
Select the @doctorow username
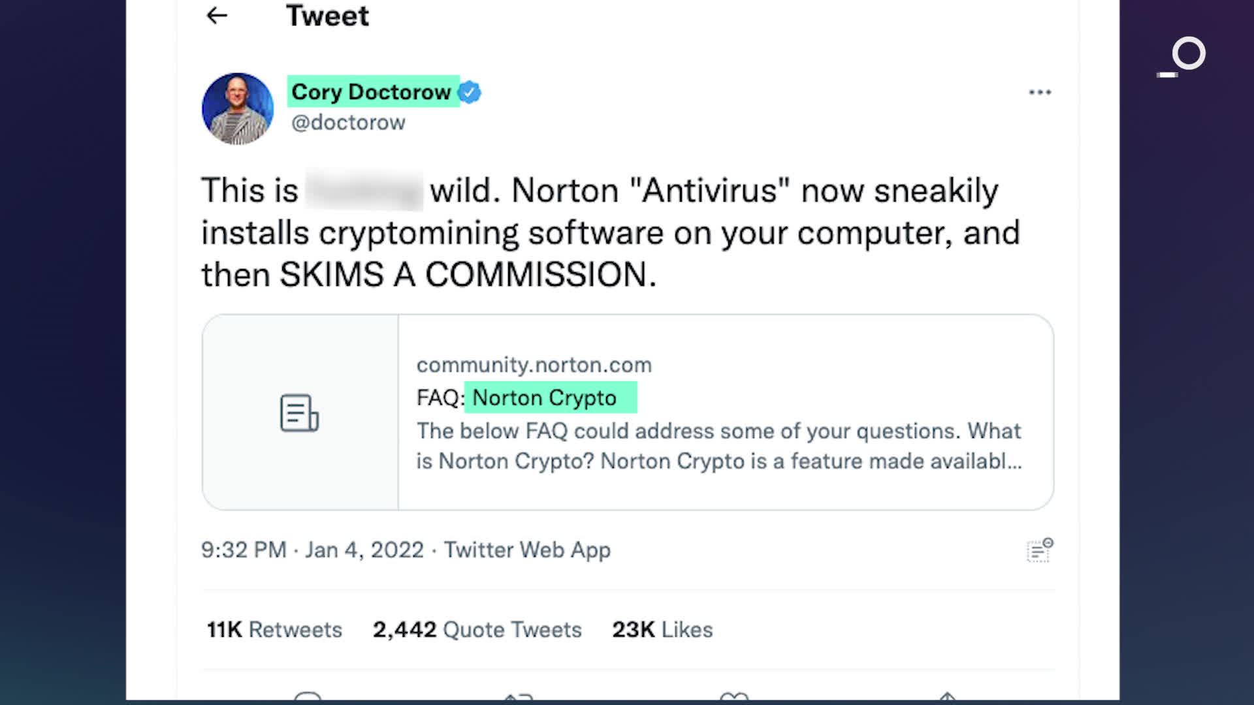(x=348, y=122)
